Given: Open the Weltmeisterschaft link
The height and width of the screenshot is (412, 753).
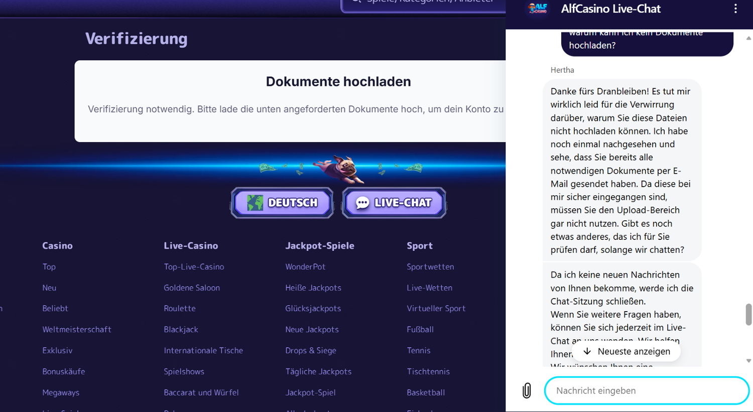Looking at the screenshot, I should pyautogui.click(x=77, y=329).
